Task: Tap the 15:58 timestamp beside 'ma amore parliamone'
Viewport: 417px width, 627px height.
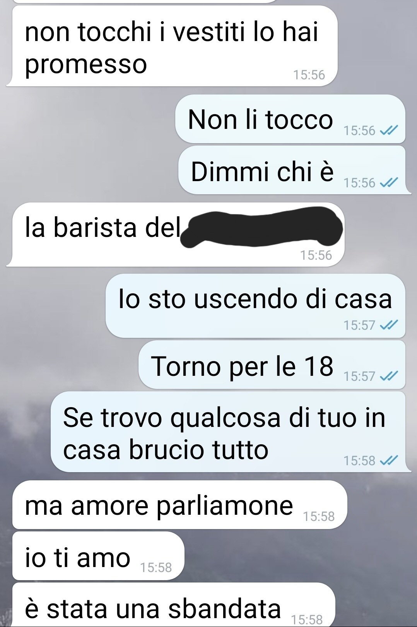Action: (319, 516)
